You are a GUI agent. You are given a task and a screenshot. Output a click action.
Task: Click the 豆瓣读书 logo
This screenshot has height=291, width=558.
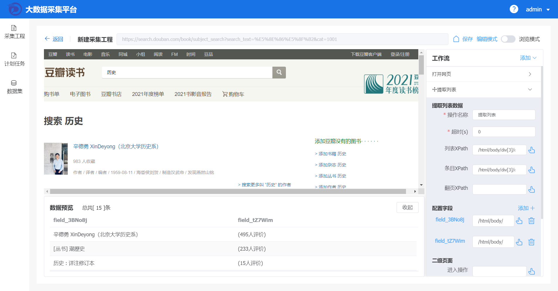coord(65,72)
